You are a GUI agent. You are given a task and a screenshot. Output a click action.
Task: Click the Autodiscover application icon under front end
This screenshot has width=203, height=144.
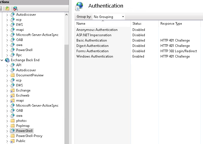point(13,15)
